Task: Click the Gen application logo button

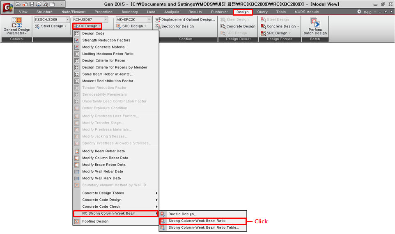Action: 7,7
